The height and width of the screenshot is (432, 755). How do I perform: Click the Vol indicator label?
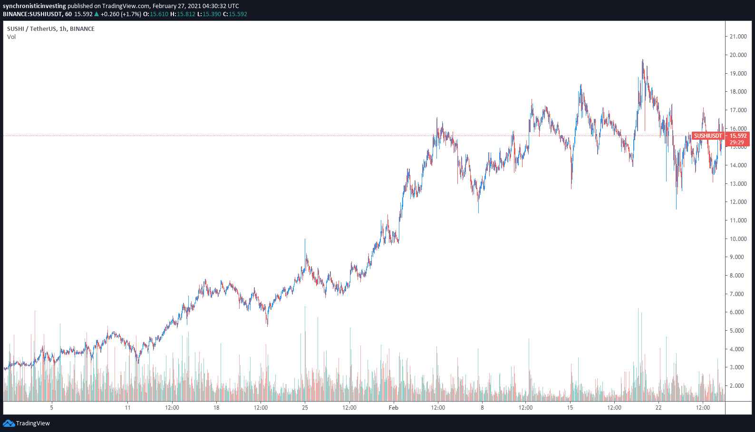pyautogui.click(x=11, y=37)
